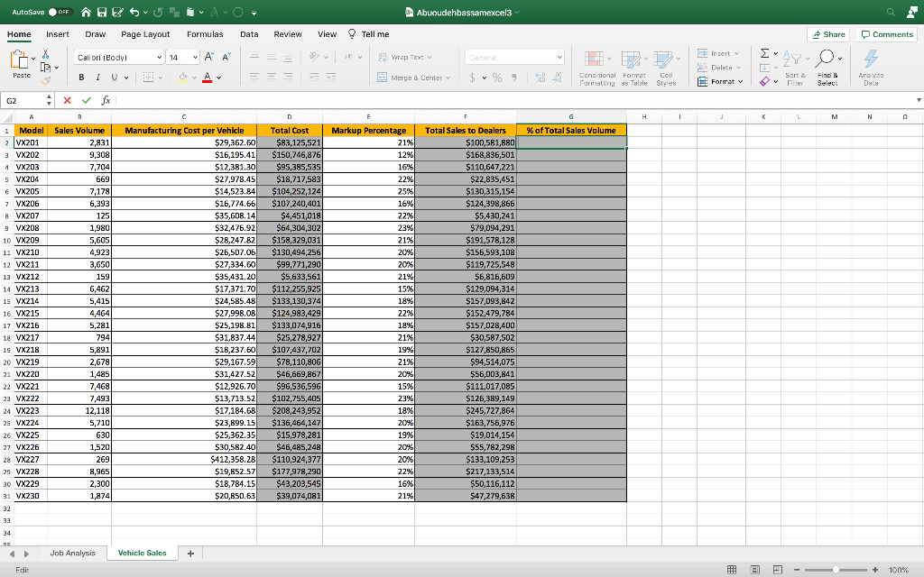Add a new sheet with plus button
924x577 pixels.
tap(190, 553)
